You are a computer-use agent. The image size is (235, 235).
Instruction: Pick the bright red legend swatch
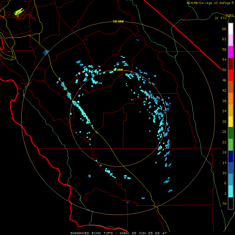[x=231, y=75]
